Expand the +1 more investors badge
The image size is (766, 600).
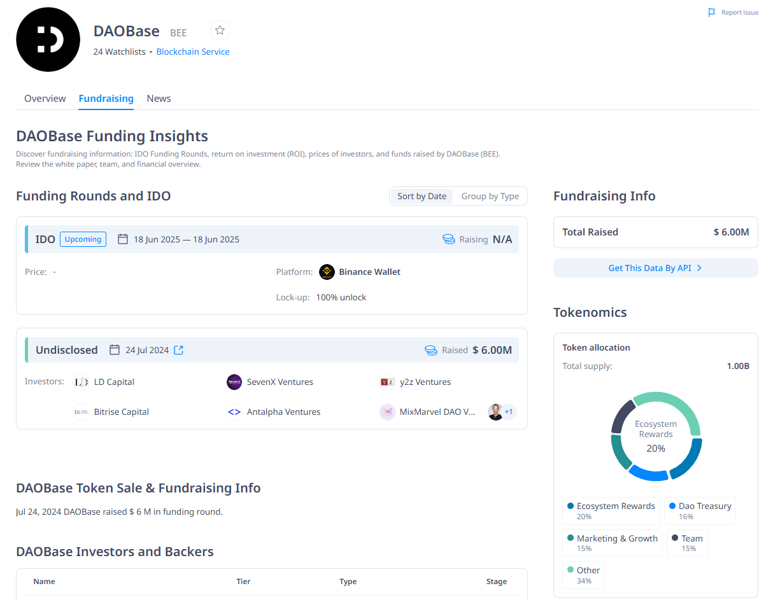[x=509, y=412]
